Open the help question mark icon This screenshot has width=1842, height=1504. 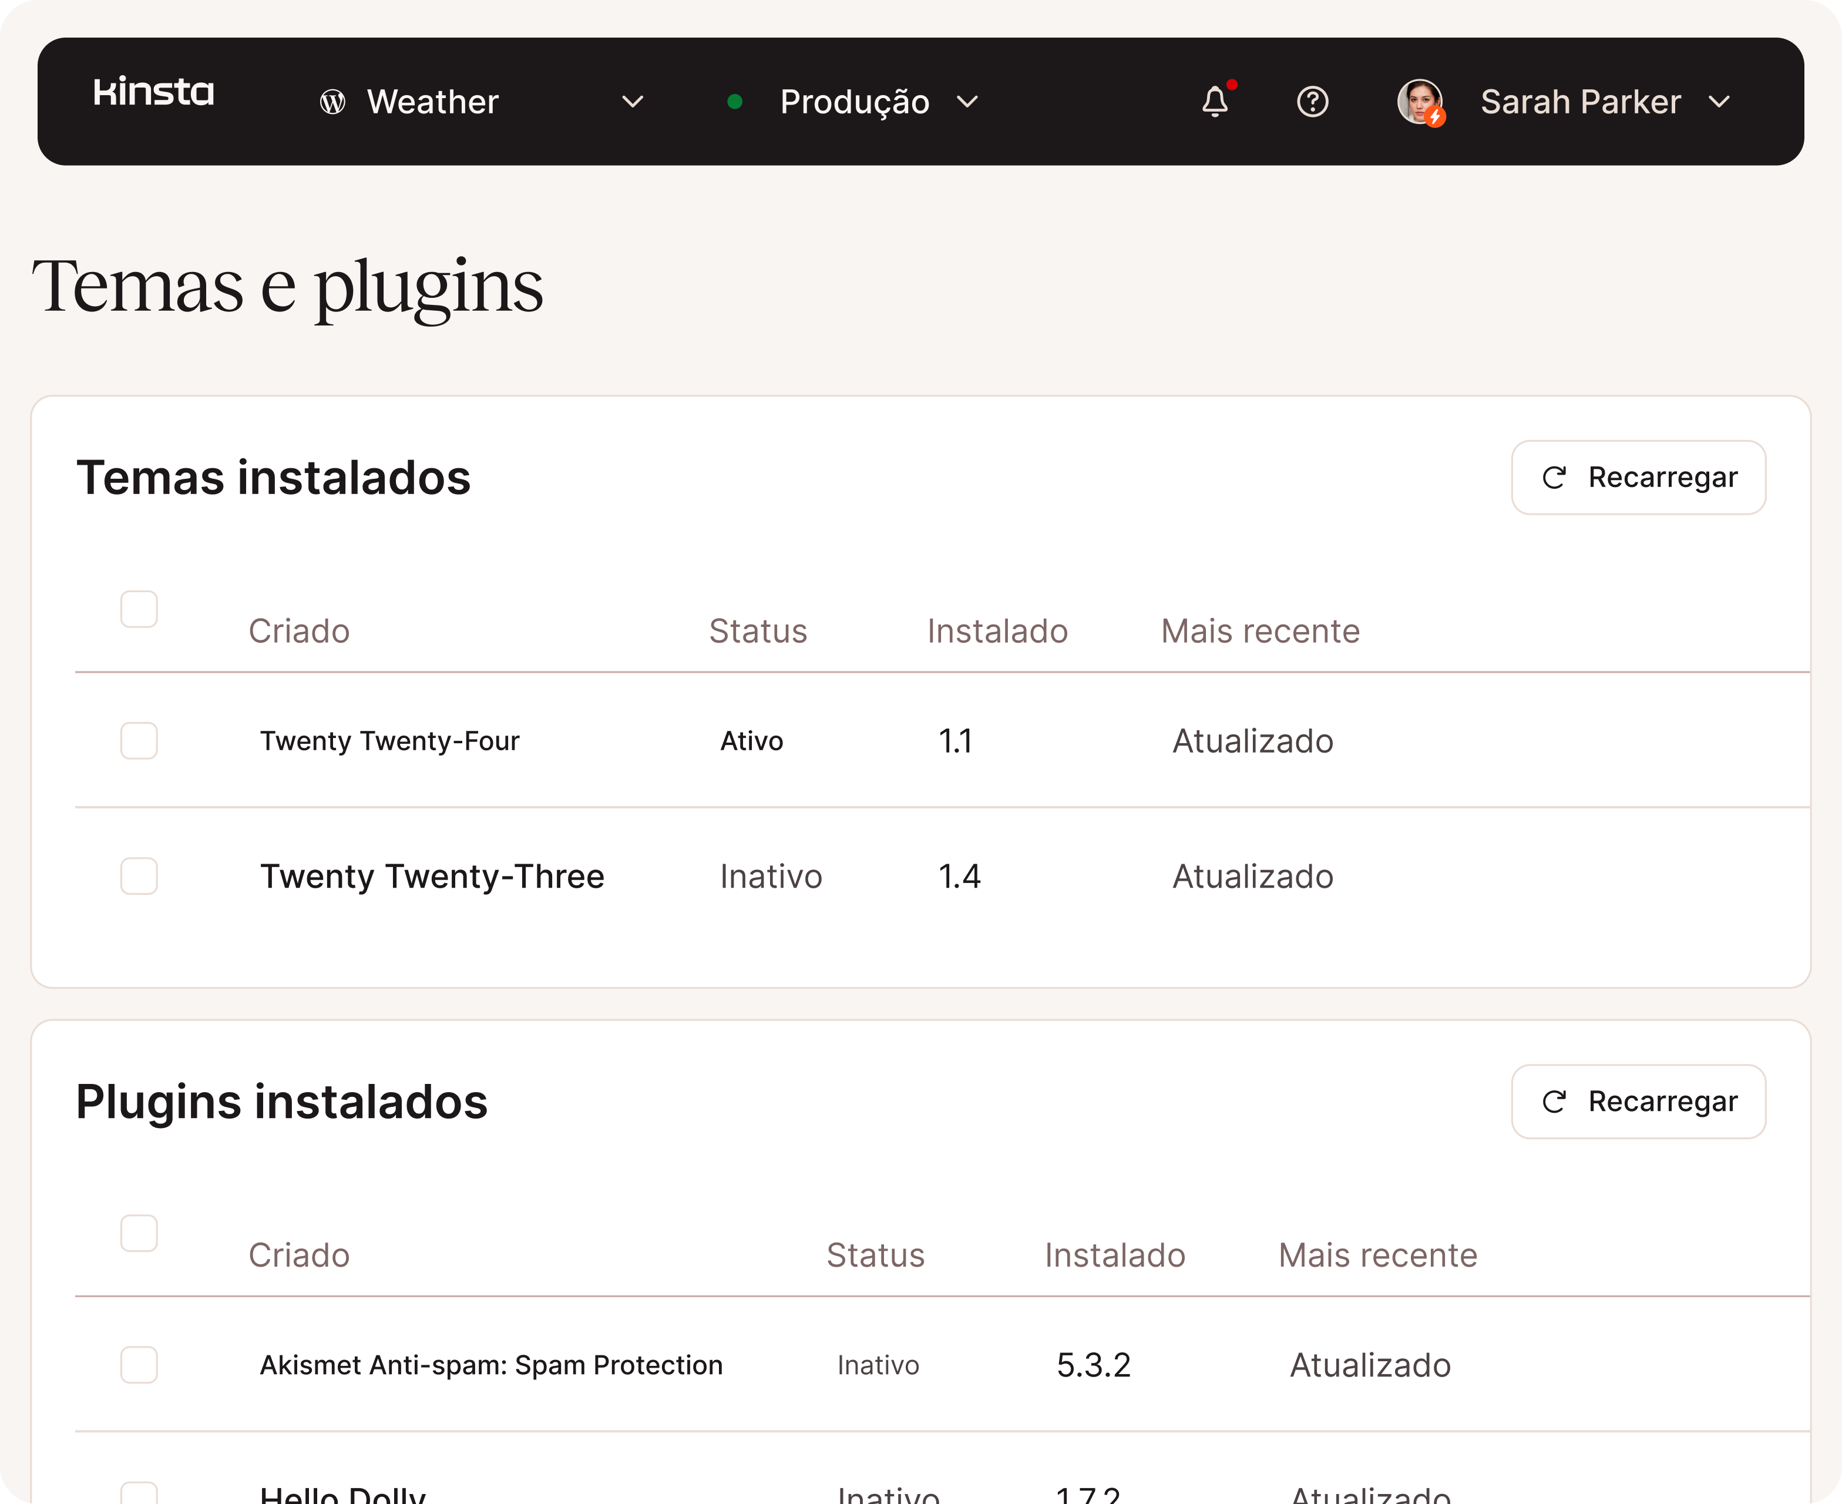1312,102
